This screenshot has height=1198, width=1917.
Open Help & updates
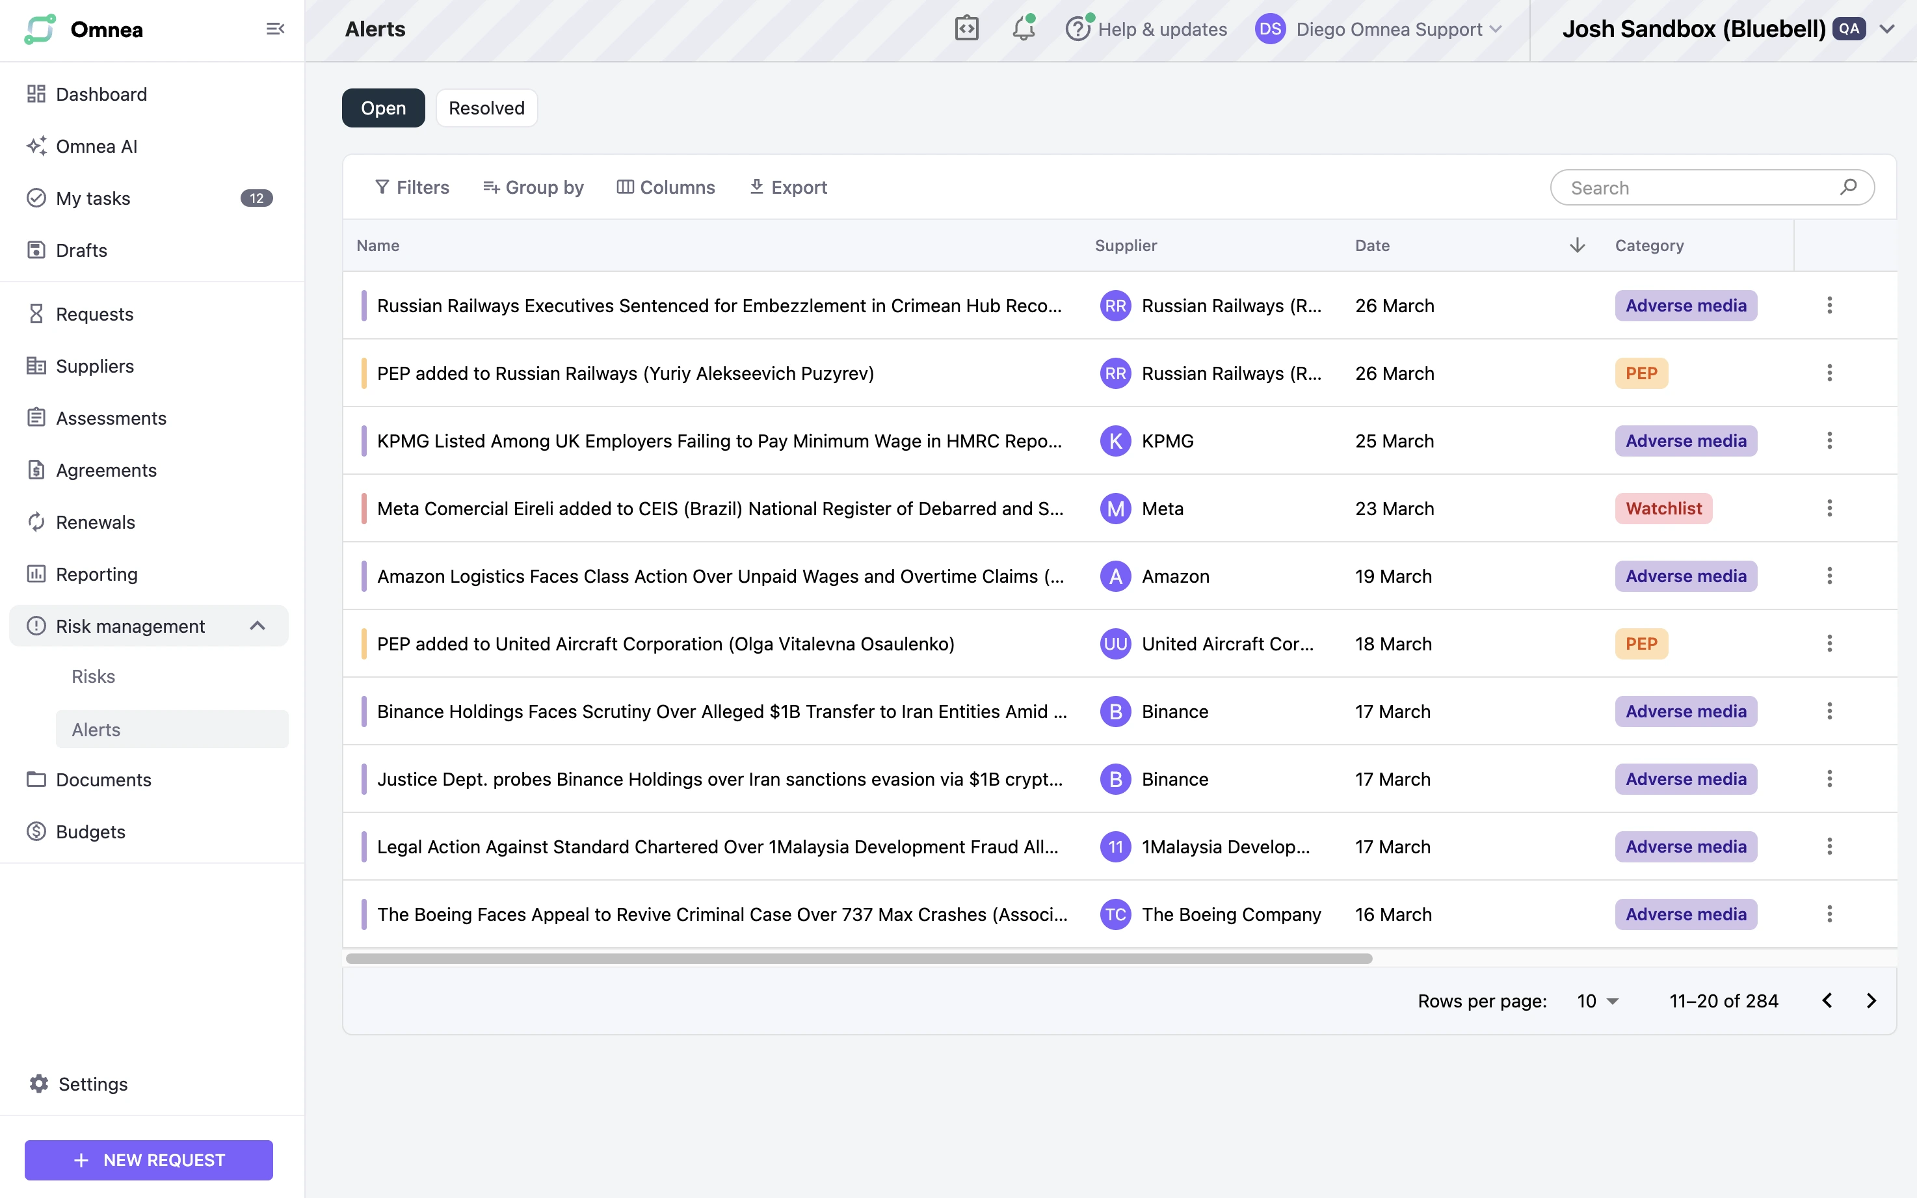click(x=1147, y=29)
